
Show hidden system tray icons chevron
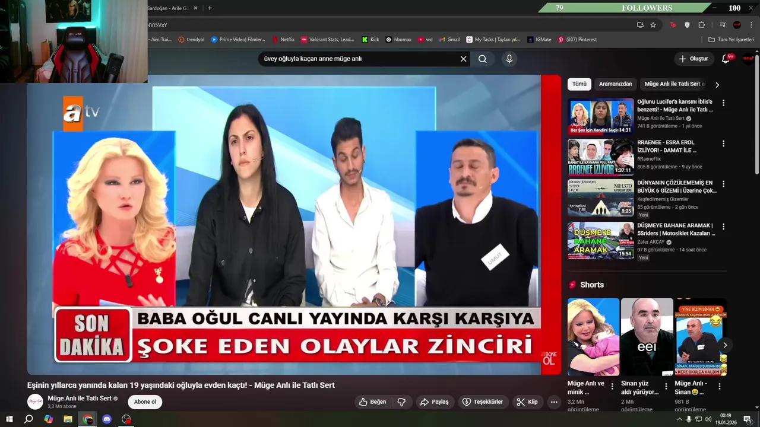(x=679, y=419)
